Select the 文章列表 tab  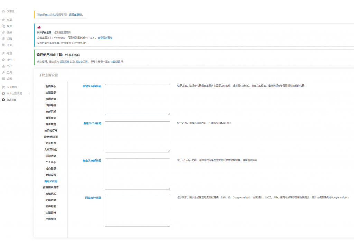pos(51,143)
